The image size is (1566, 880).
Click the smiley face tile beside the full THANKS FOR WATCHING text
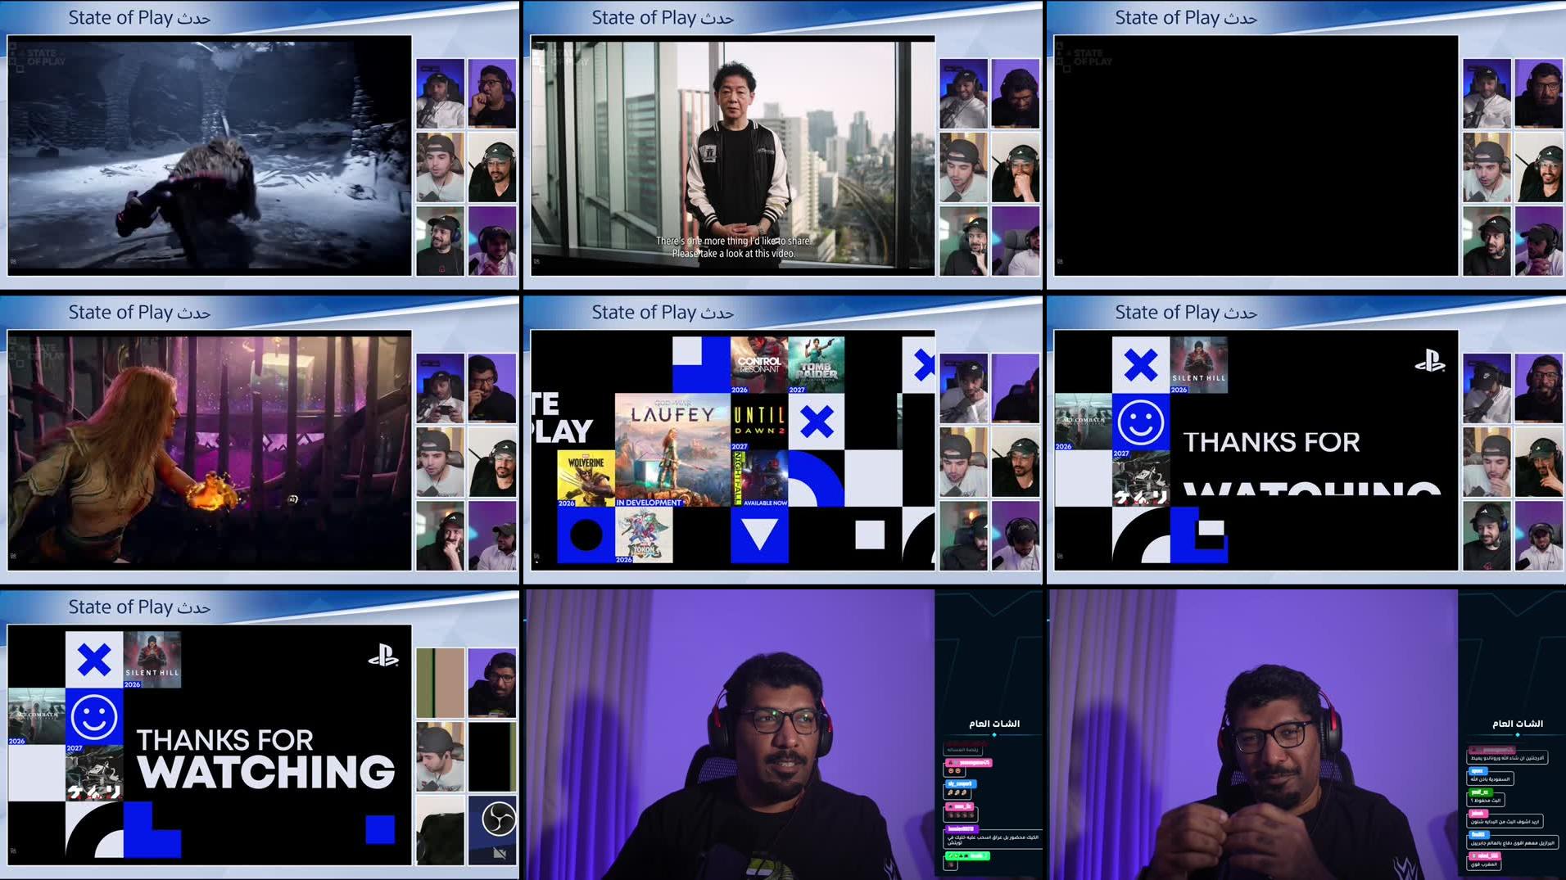tap(94, 717)
